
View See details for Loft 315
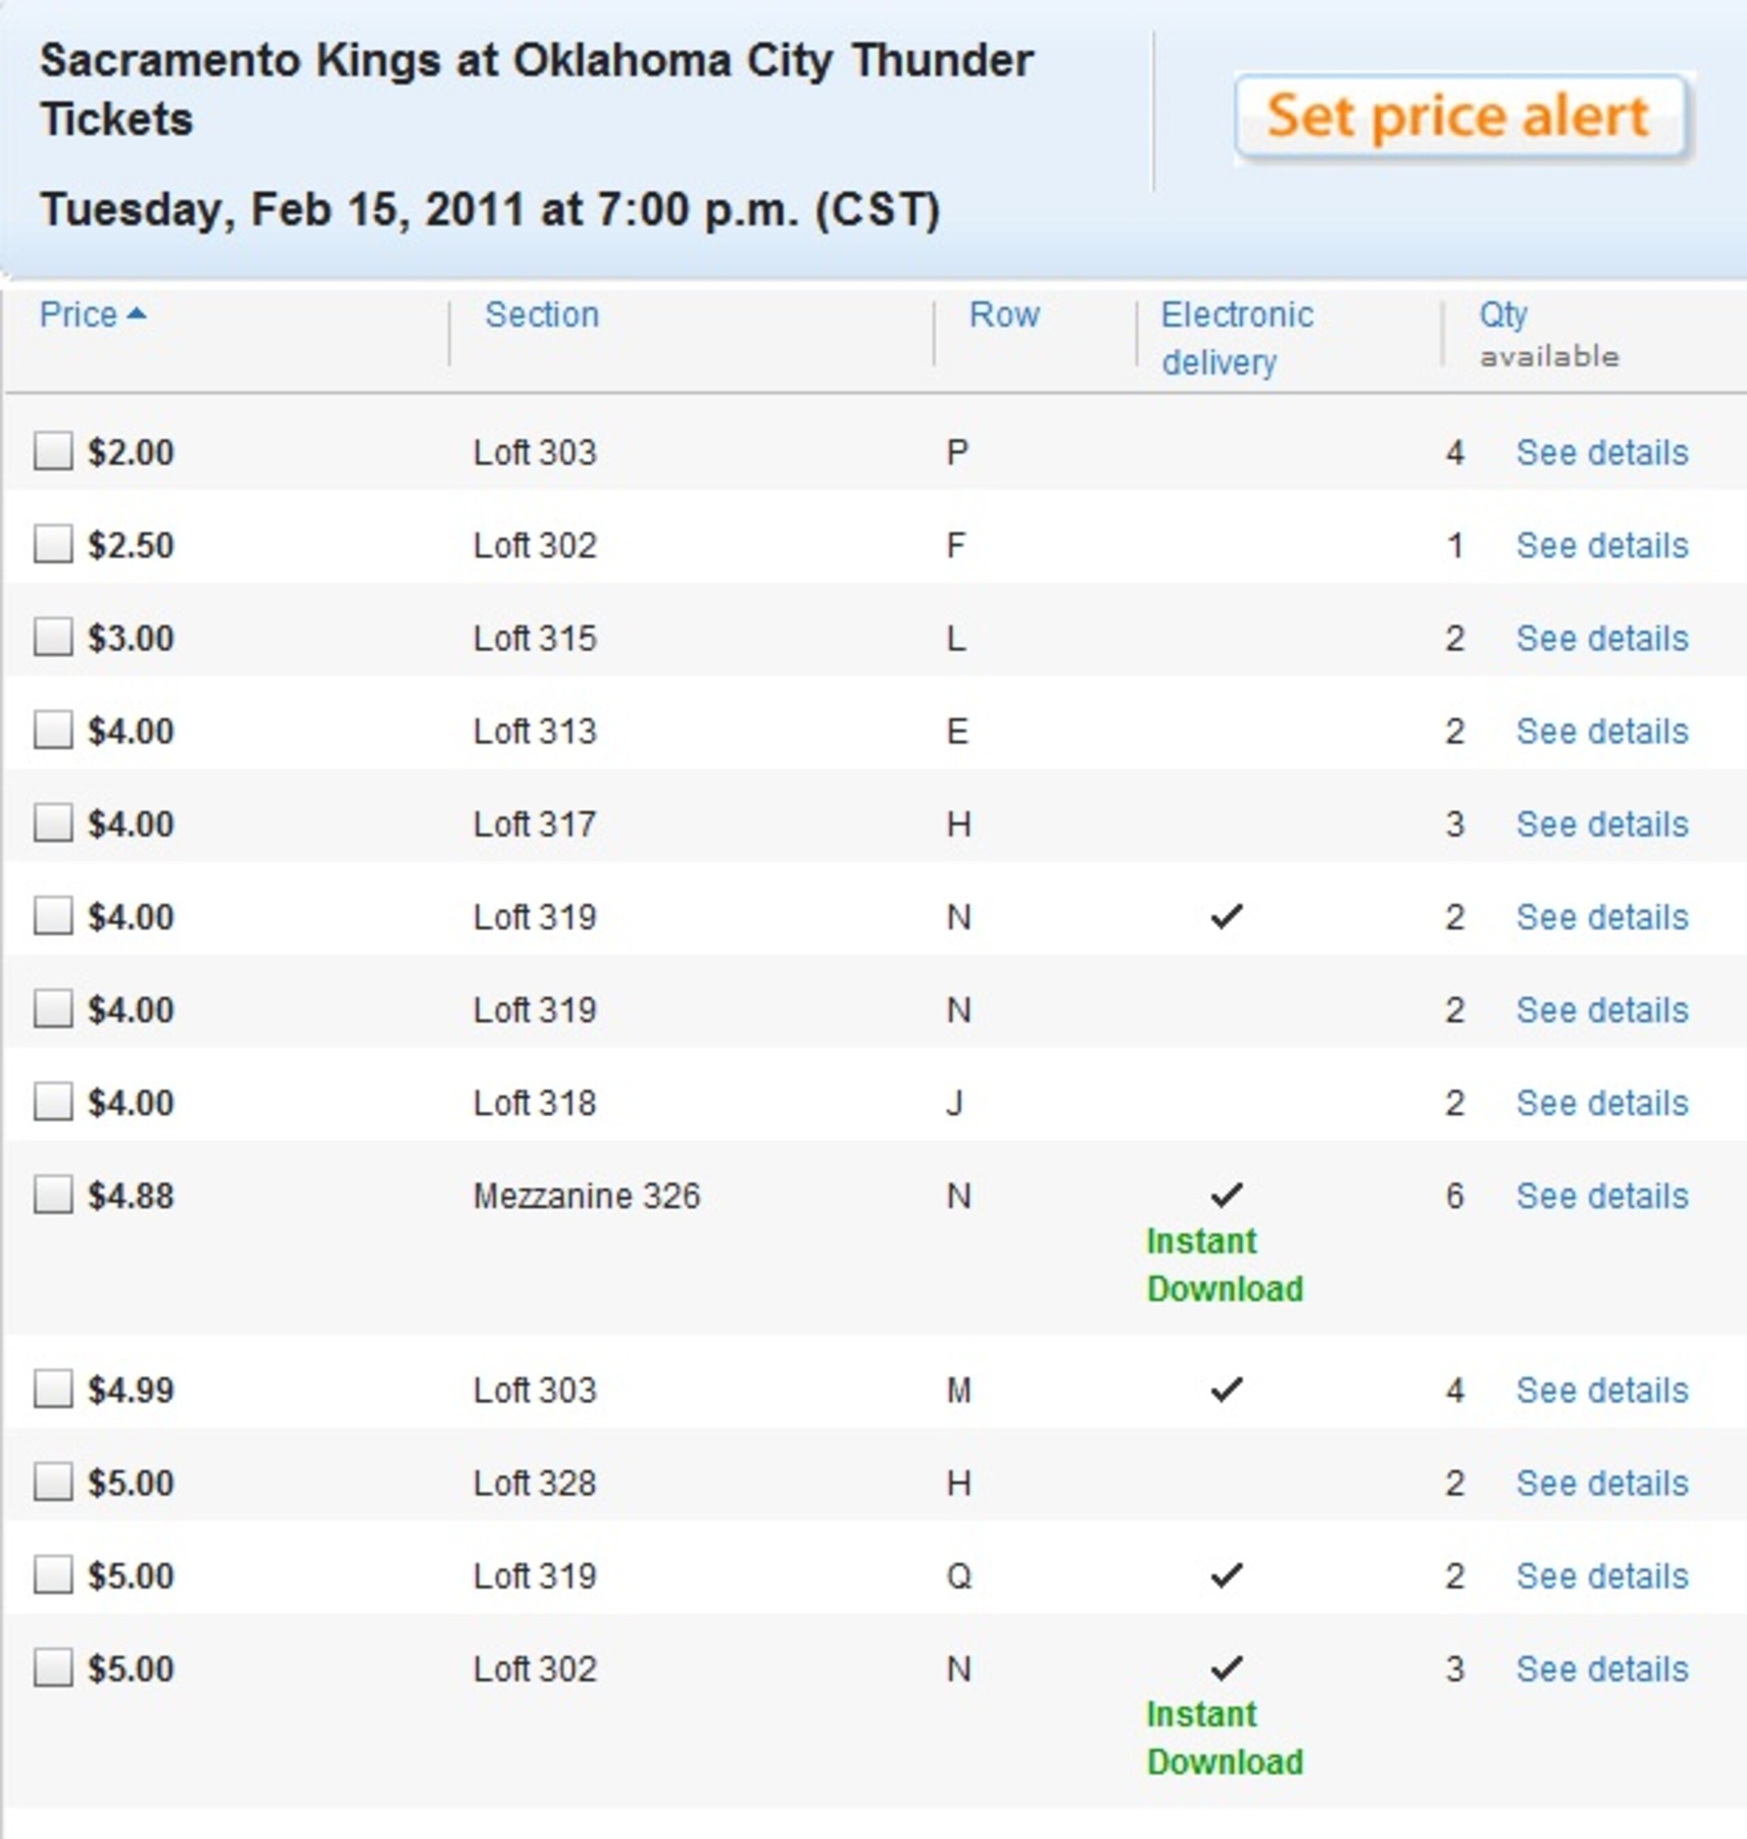click(x=1602, y=638)
